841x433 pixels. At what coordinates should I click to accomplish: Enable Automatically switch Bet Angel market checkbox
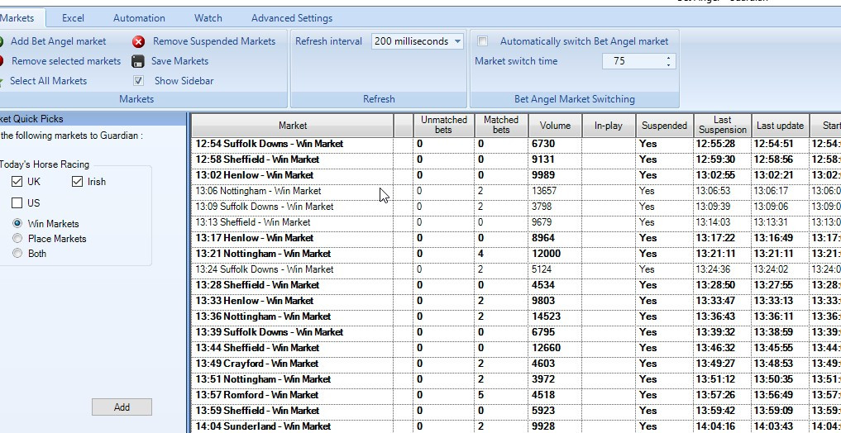483,41
